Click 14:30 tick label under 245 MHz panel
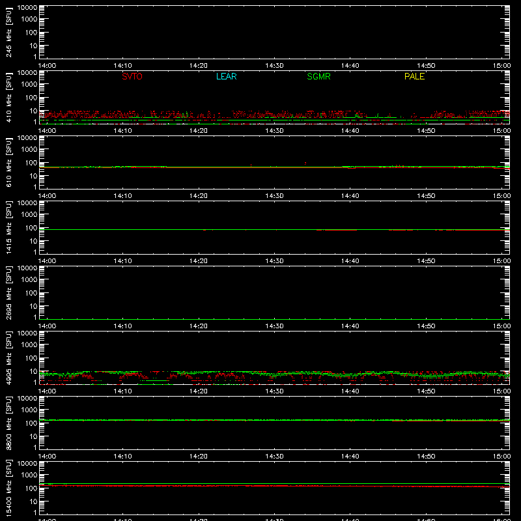Viewport: 521px width, 521px height. pos(274,66)
